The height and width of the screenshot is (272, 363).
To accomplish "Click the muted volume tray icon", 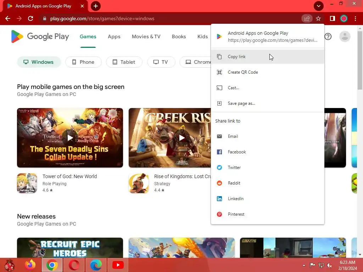I will pyautogui.click(x=329, y=265).
